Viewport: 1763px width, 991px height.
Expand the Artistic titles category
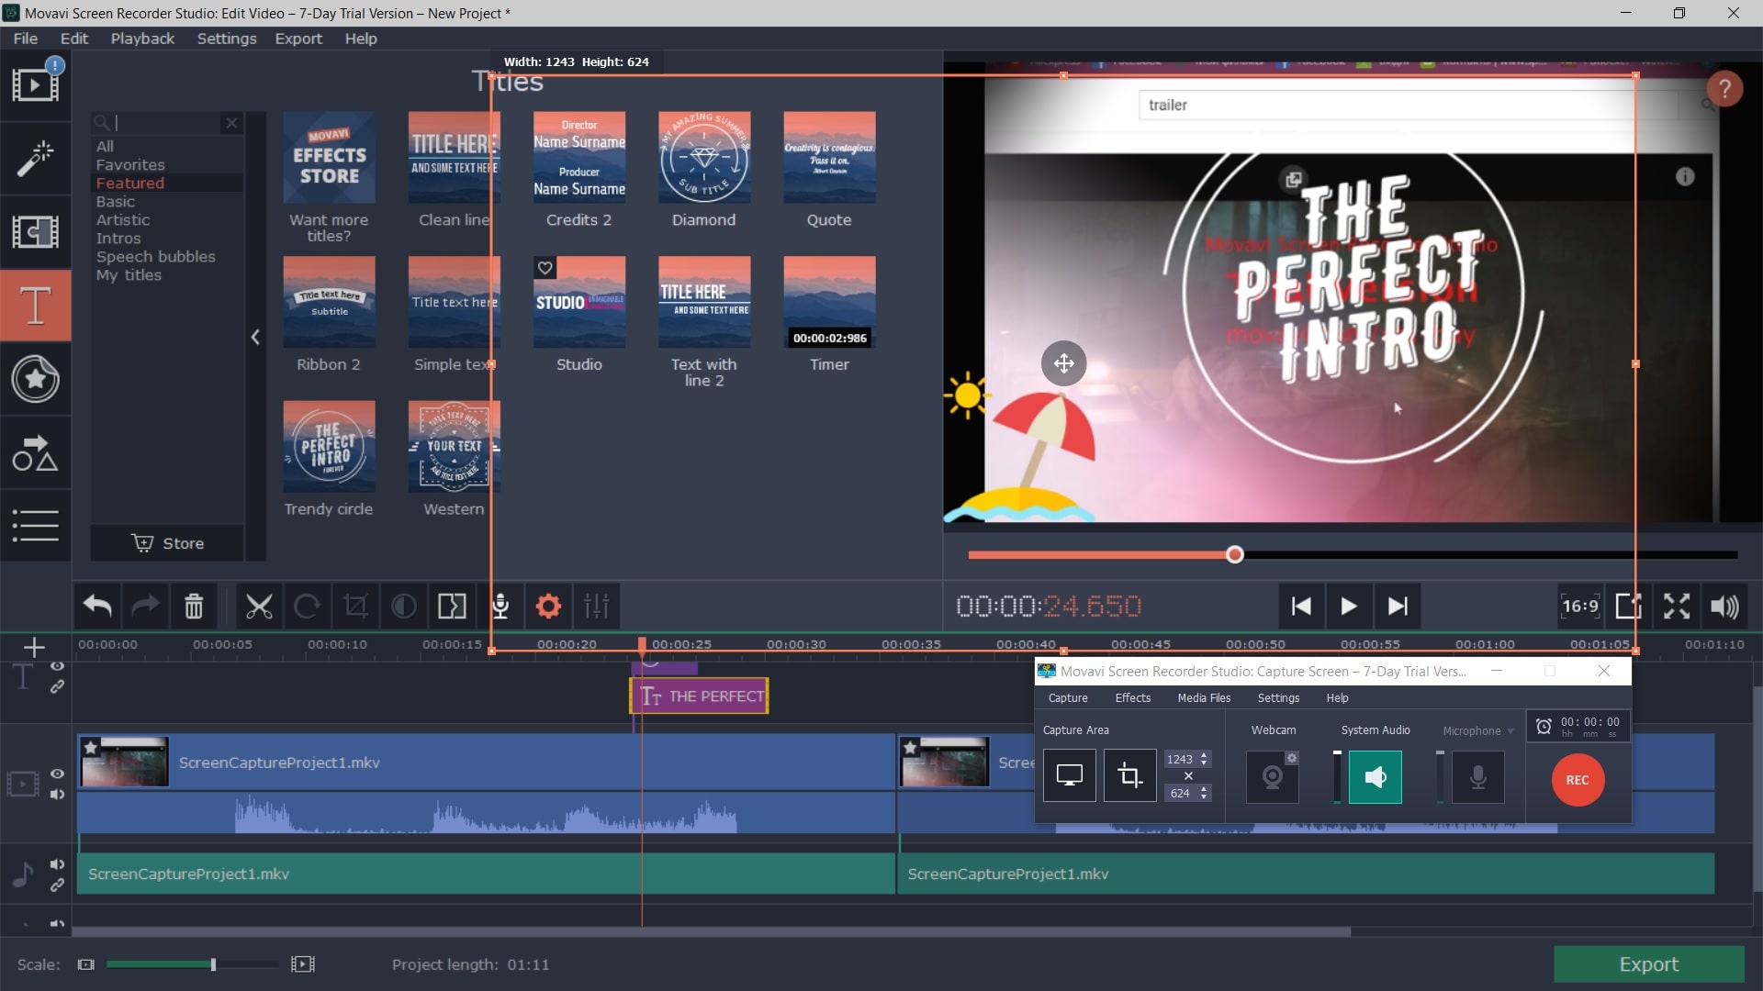pyautogui.click(x=122, y=219)
